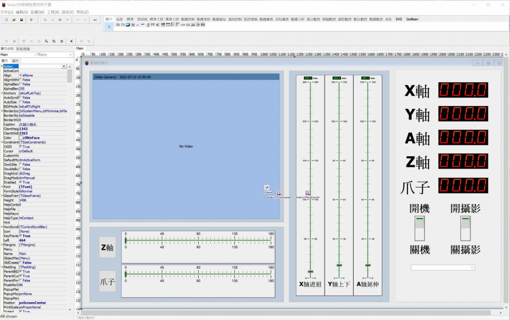Click the key icon in toolbar
This screenshot has height=320, width=510.
[95, 20]
